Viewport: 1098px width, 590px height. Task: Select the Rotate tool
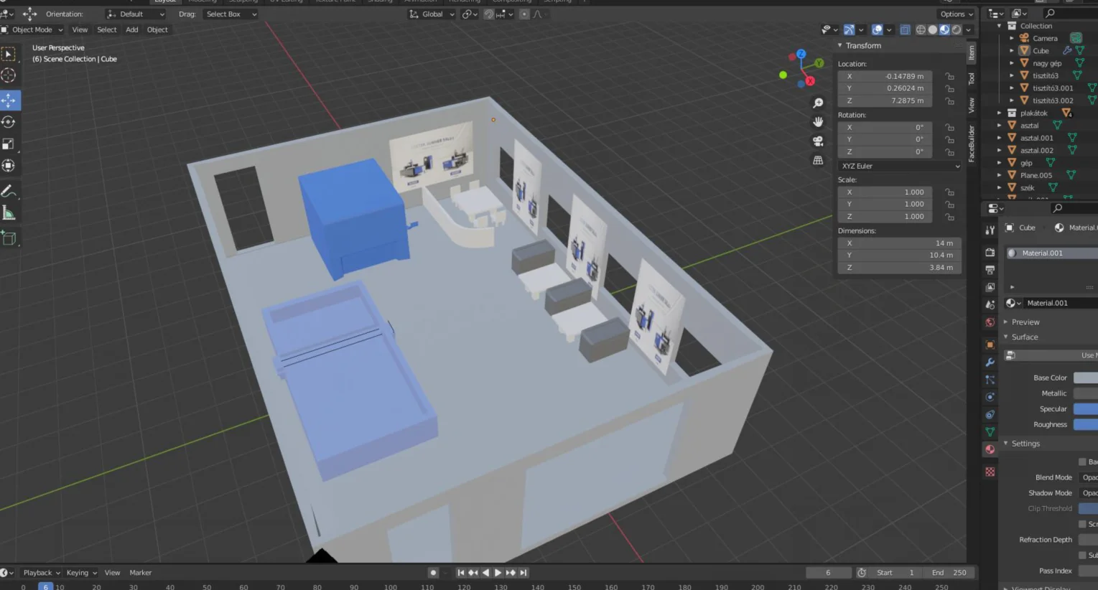(9, 122)
